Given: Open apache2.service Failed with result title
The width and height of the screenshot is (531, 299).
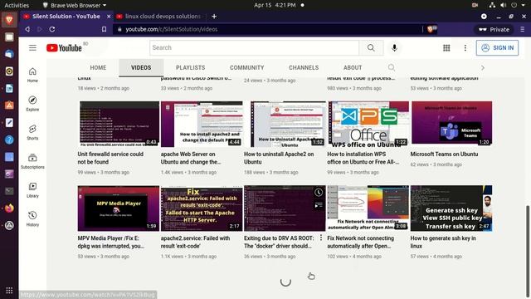Looking at the screenshot, I should pyautogui.click(x=195, y=242).
